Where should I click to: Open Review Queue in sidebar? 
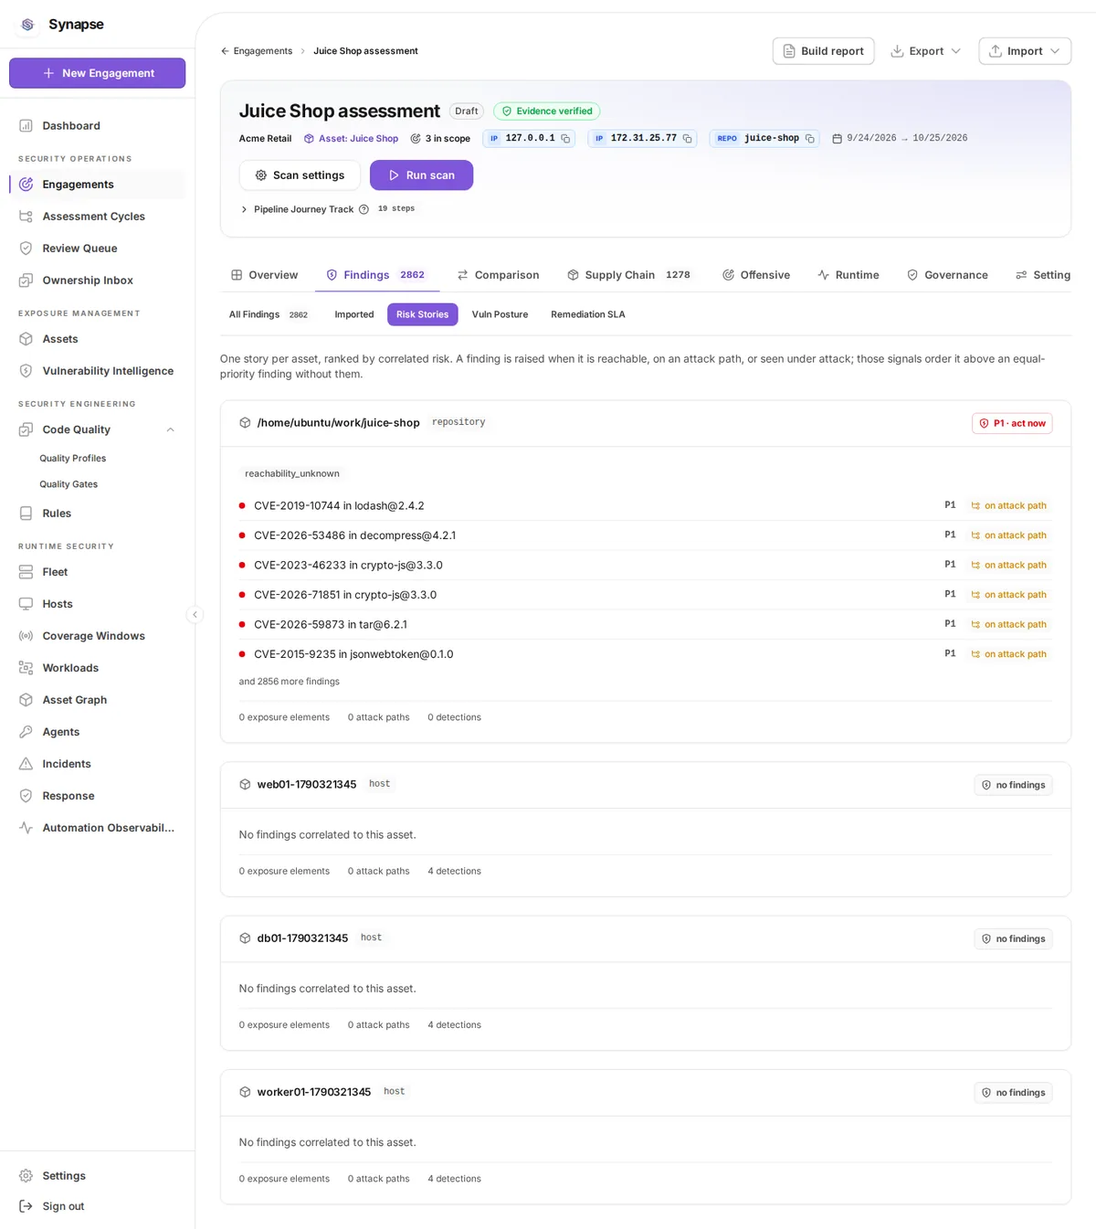[x=98, y=249]
